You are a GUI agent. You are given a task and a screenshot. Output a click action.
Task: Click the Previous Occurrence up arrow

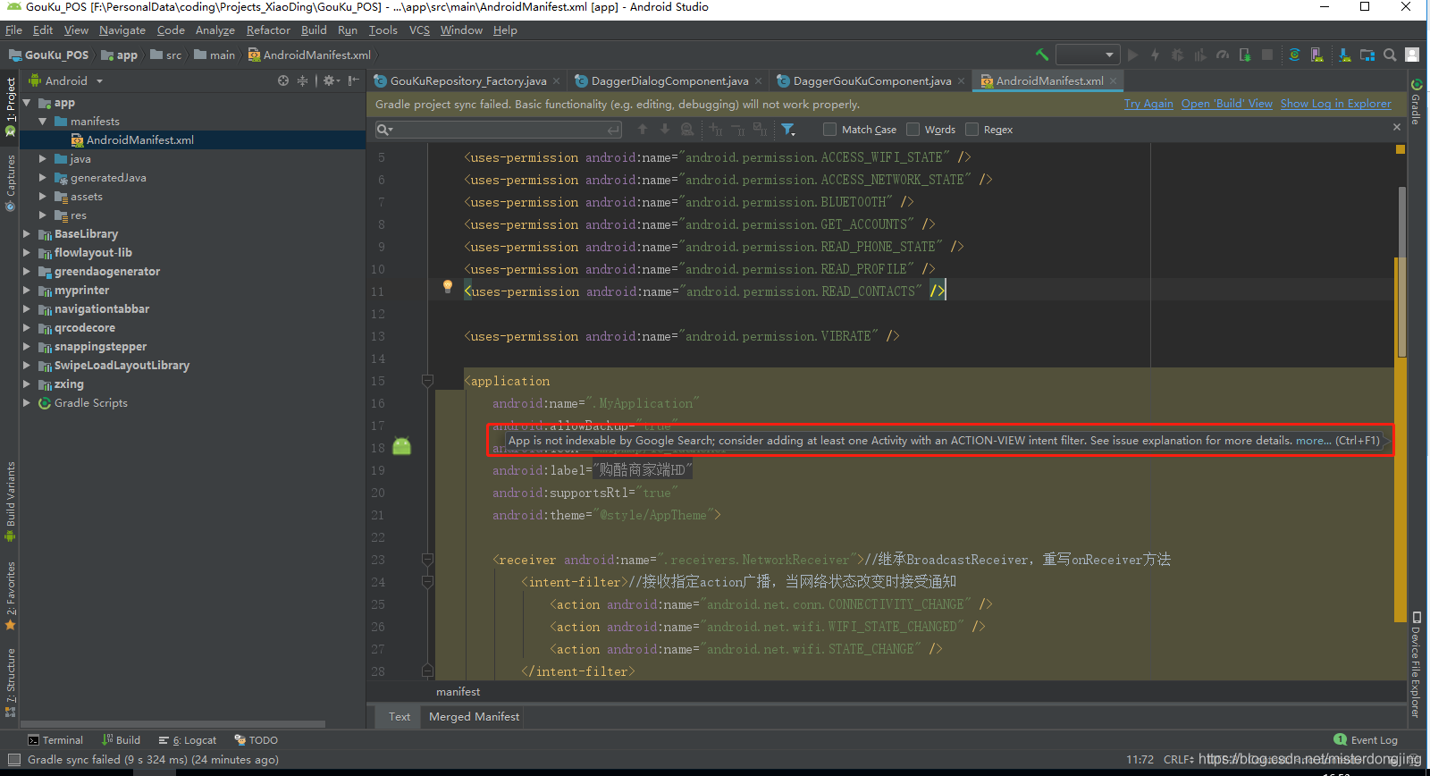[x=642, y=129]
